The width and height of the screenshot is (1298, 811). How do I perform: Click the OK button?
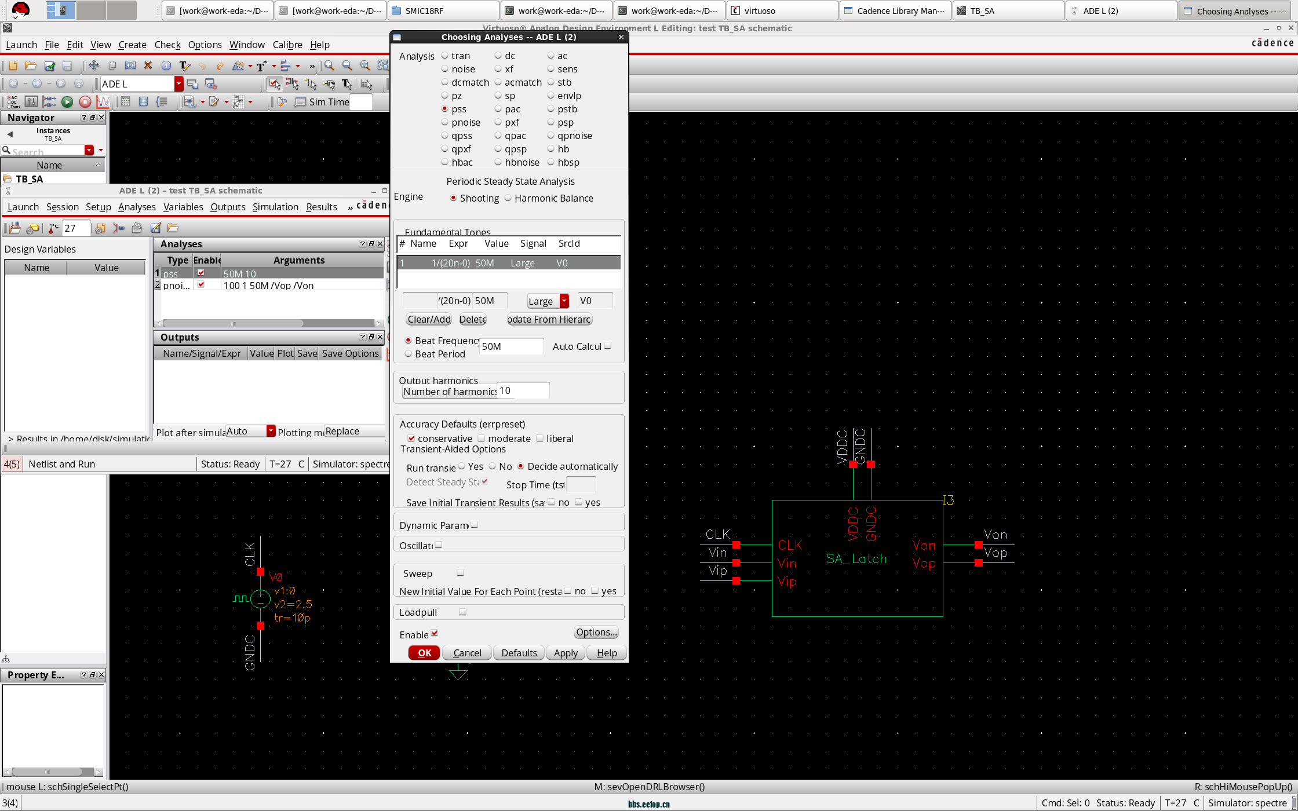pyautogui.click(x=424, y=653)
